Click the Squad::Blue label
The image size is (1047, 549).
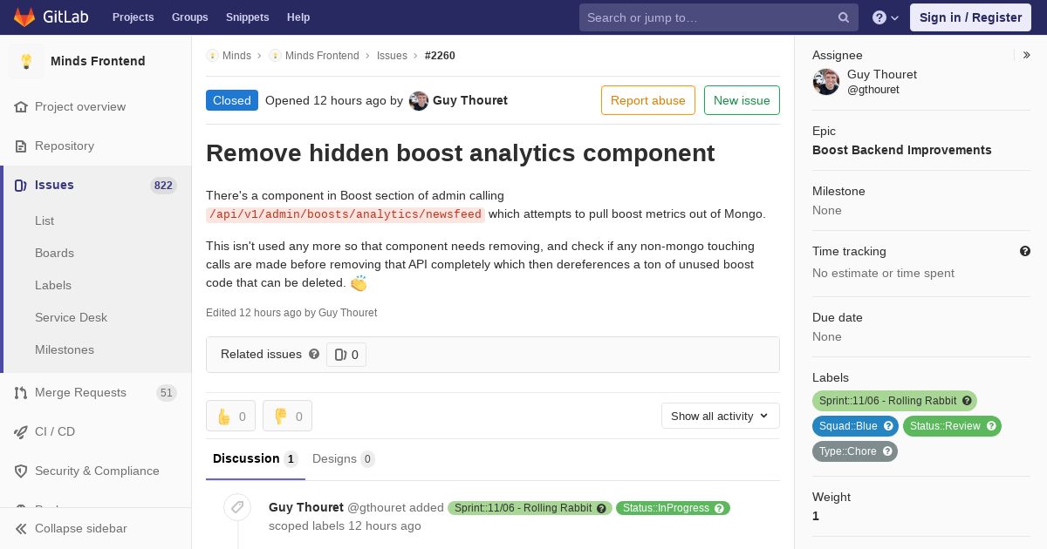(x=855, y=426)
